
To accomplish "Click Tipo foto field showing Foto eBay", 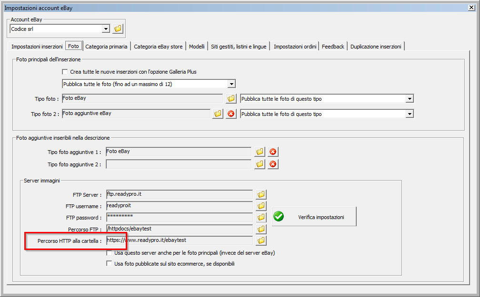I will (x=142, y=98).
